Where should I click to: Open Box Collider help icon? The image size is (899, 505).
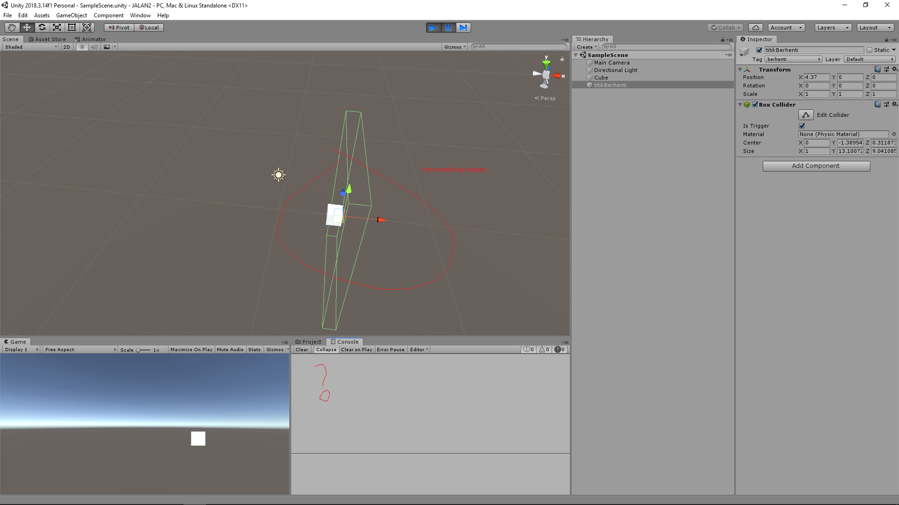pyautogui.click(x=877, y=104)
